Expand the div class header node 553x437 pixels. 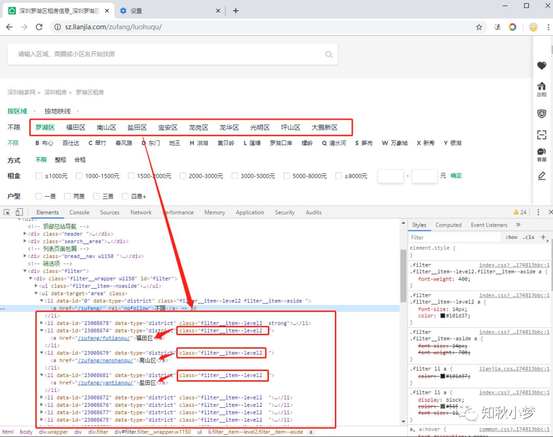tap(25, 234)
